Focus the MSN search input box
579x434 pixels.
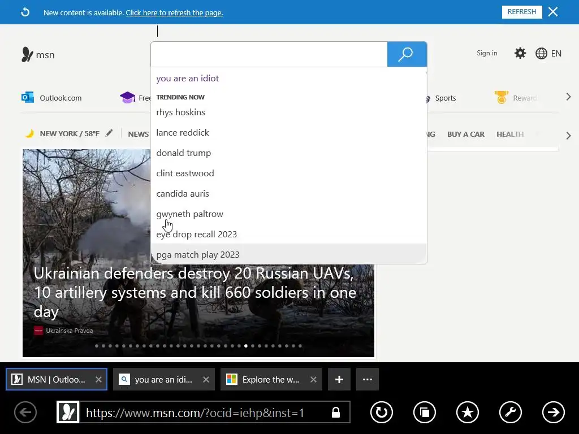point(269,54)
